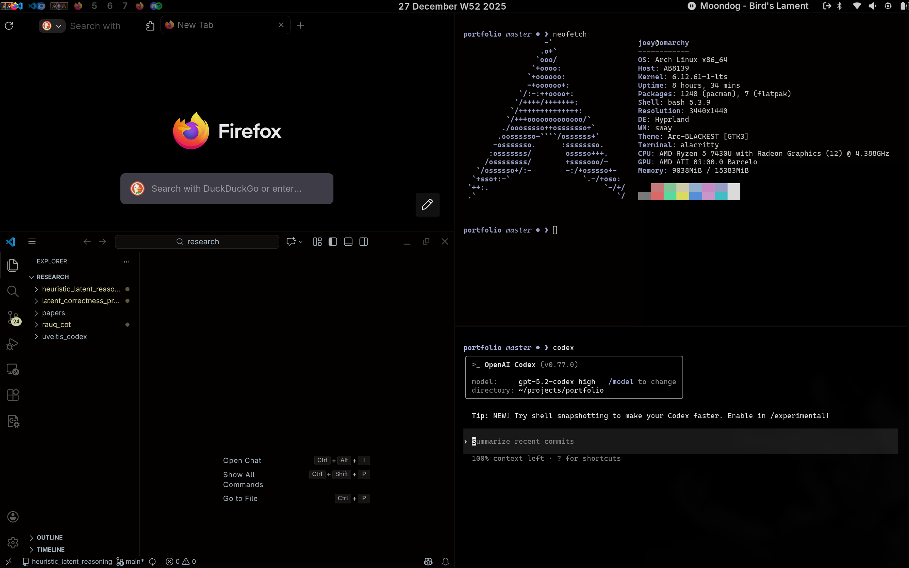Click the Accounts icon above the settings gear

[13, 517]
